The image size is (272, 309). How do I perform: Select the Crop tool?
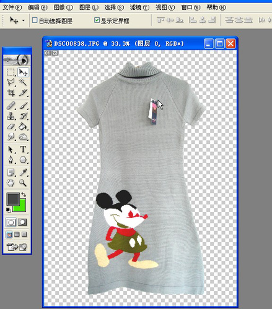pyautogui.click(x=11, y=93)
